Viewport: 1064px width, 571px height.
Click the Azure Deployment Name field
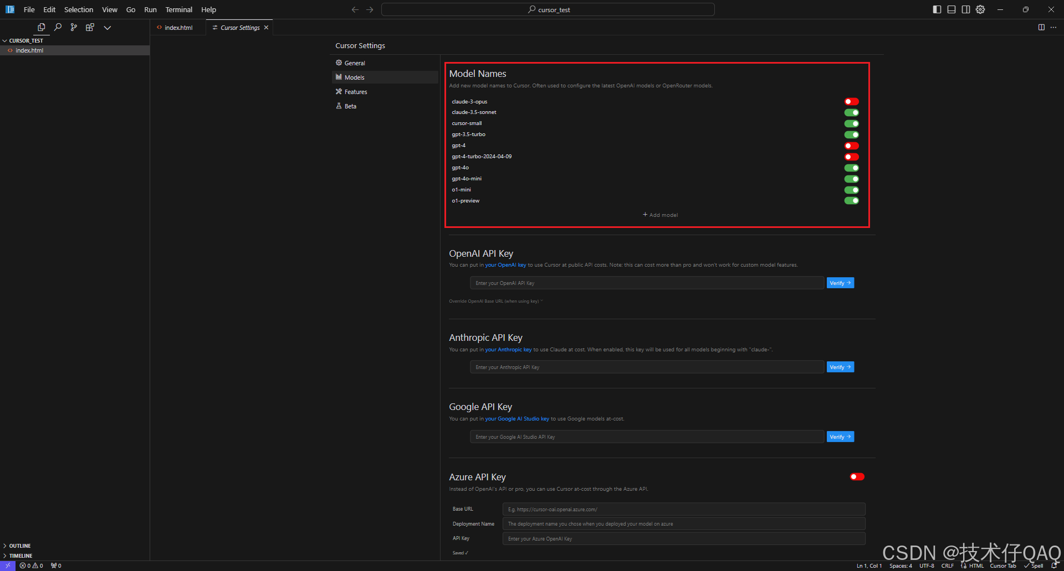pos(684,523)
